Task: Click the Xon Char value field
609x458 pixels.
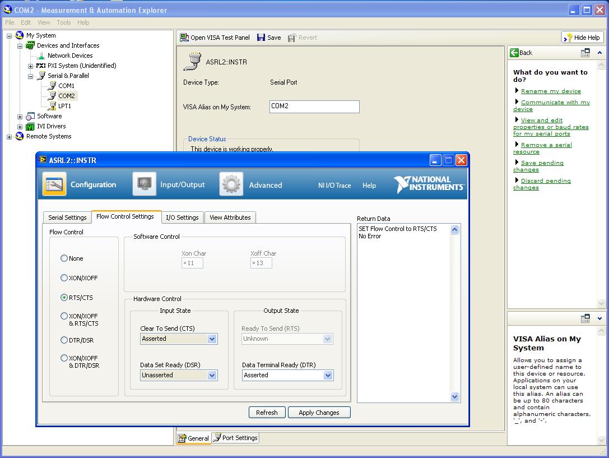Action: (x=192, y=263)
